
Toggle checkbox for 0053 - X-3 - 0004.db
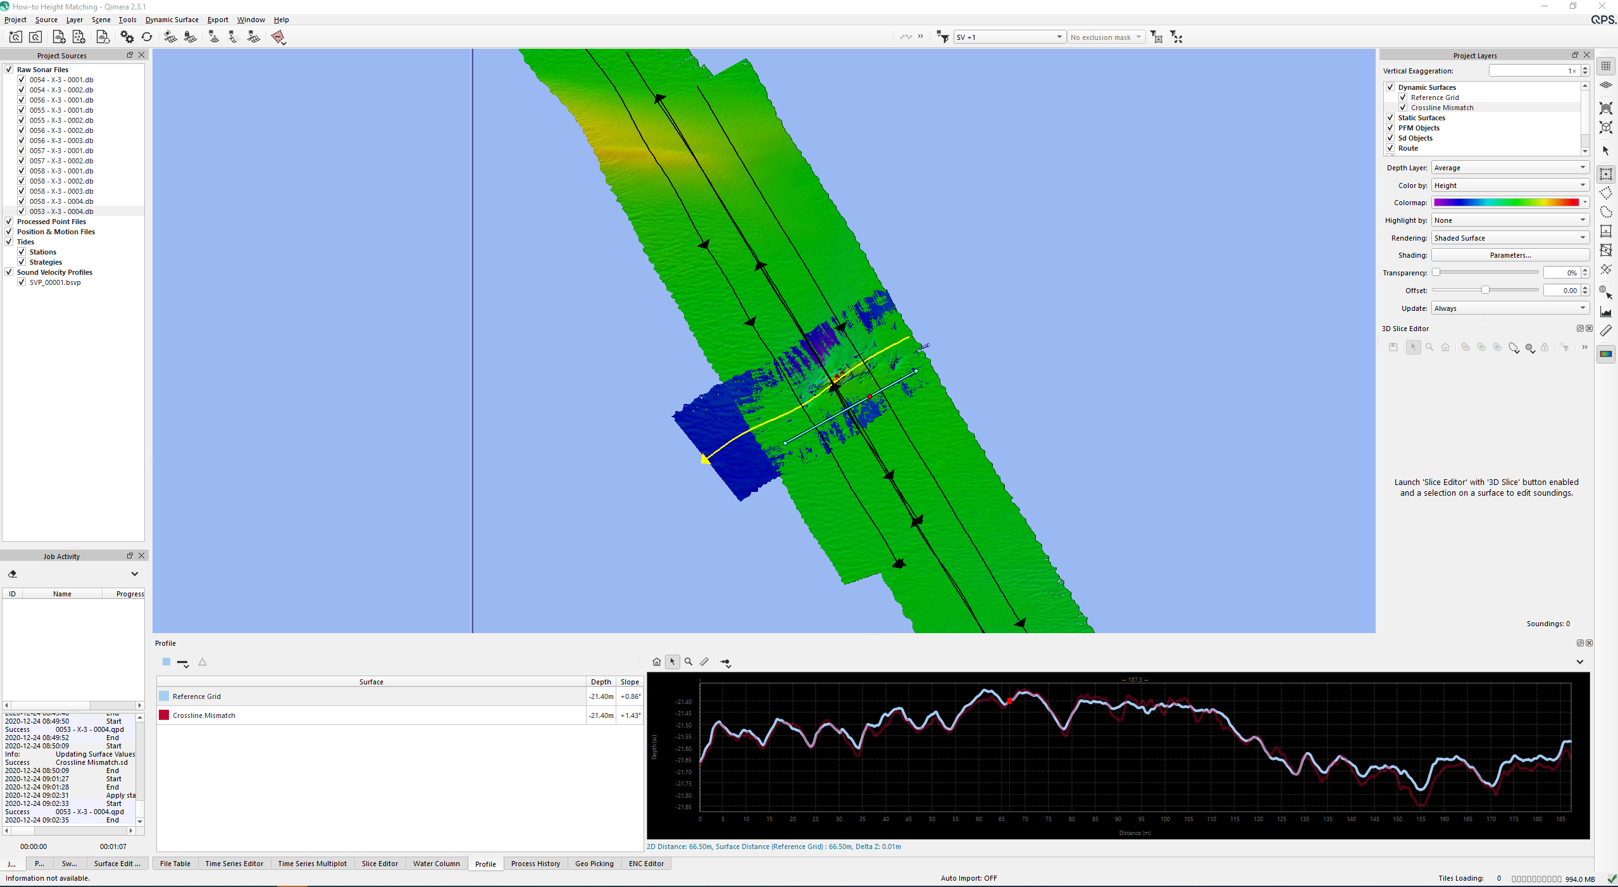[x=22, y=211]
